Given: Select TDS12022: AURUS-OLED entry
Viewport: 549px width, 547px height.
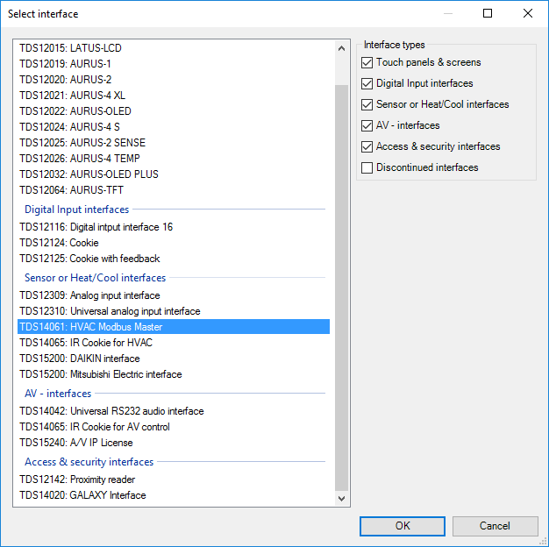Looking at the screenshot, I should click(75, 111).
